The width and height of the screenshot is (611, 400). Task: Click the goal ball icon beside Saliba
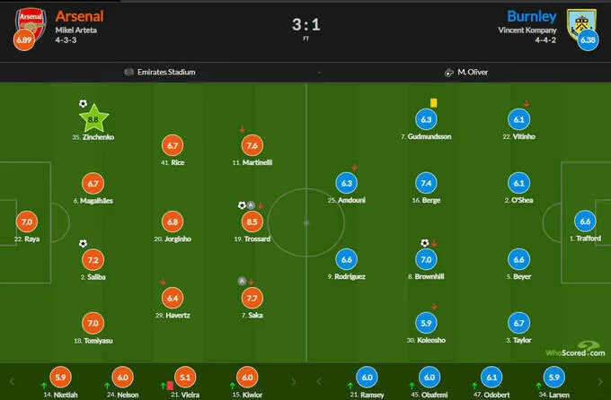(x=83, y=243)
